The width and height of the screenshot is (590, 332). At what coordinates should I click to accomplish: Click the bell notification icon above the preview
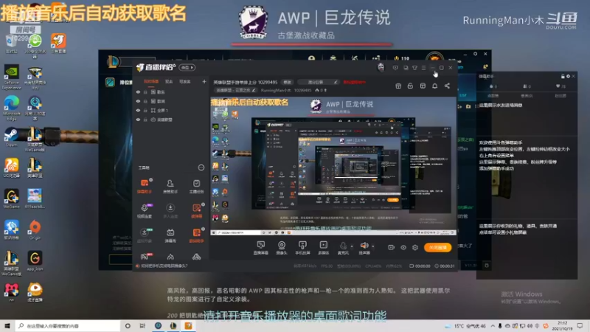(x=434, y=86)
